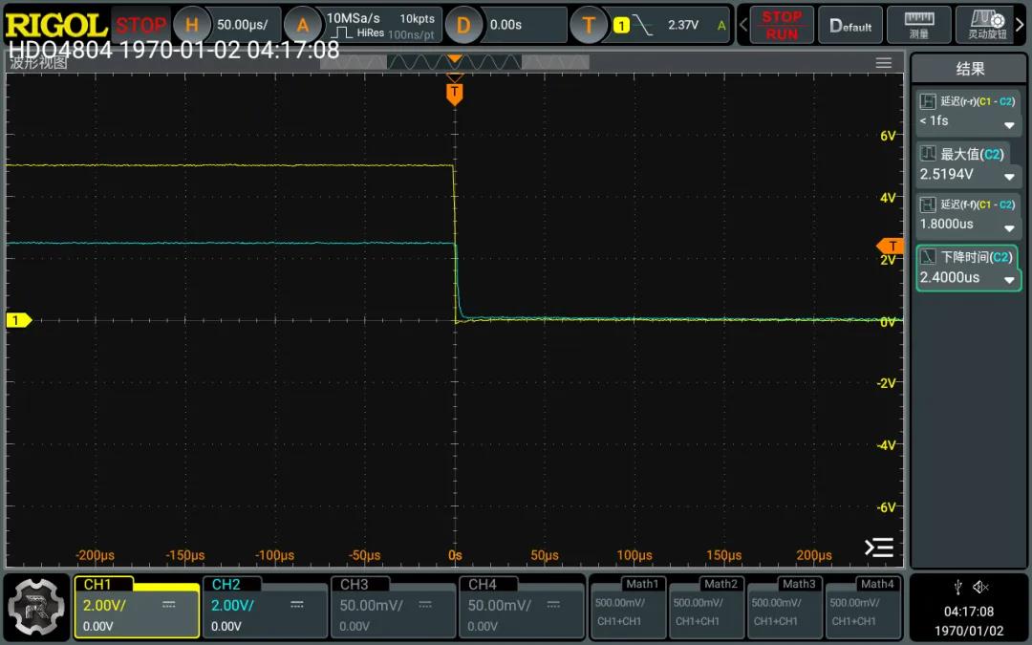Open the 灵动旋钮 flex knob button
1032x645 pixels.
point(986,25)
